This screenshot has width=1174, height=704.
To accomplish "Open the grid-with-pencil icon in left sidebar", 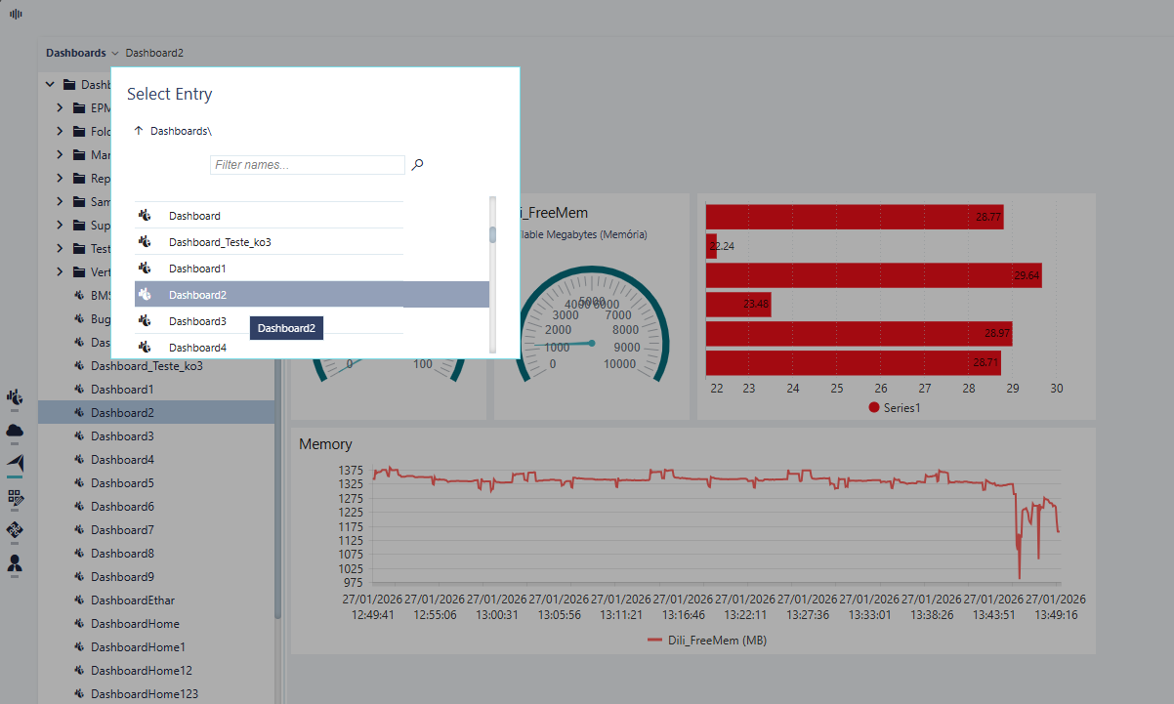I will [x=15, y=497].
